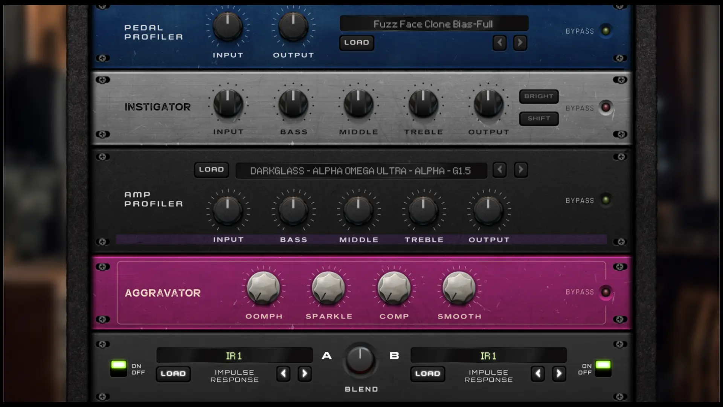
Task: Open Fuzz Face Clone Bias-Full preset display
Action: coord(434,24)
